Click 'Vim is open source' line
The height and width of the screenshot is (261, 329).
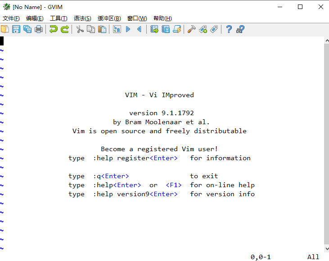point(159,131)
